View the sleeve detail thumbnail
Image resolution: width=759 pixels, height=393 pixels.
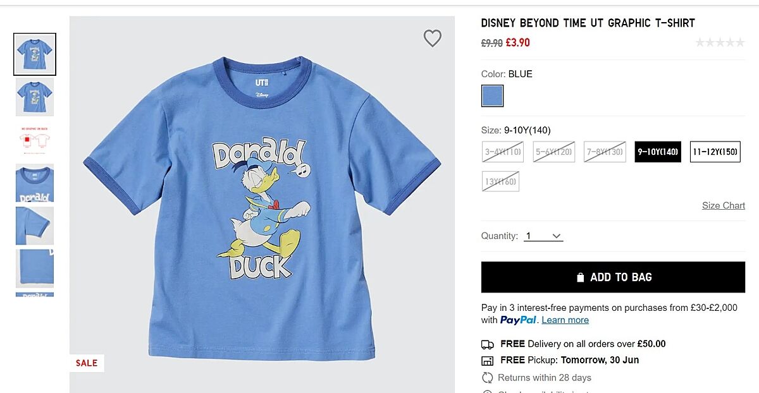click(35, 226)
